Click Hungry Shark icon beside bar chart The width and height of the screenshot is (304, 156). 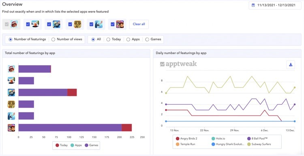tap(11, 116)
